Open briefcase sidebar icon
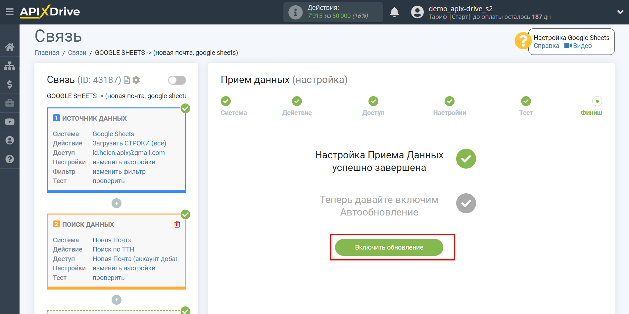The height and width of the screenshot is (314, 629). [x=10, y=103]
